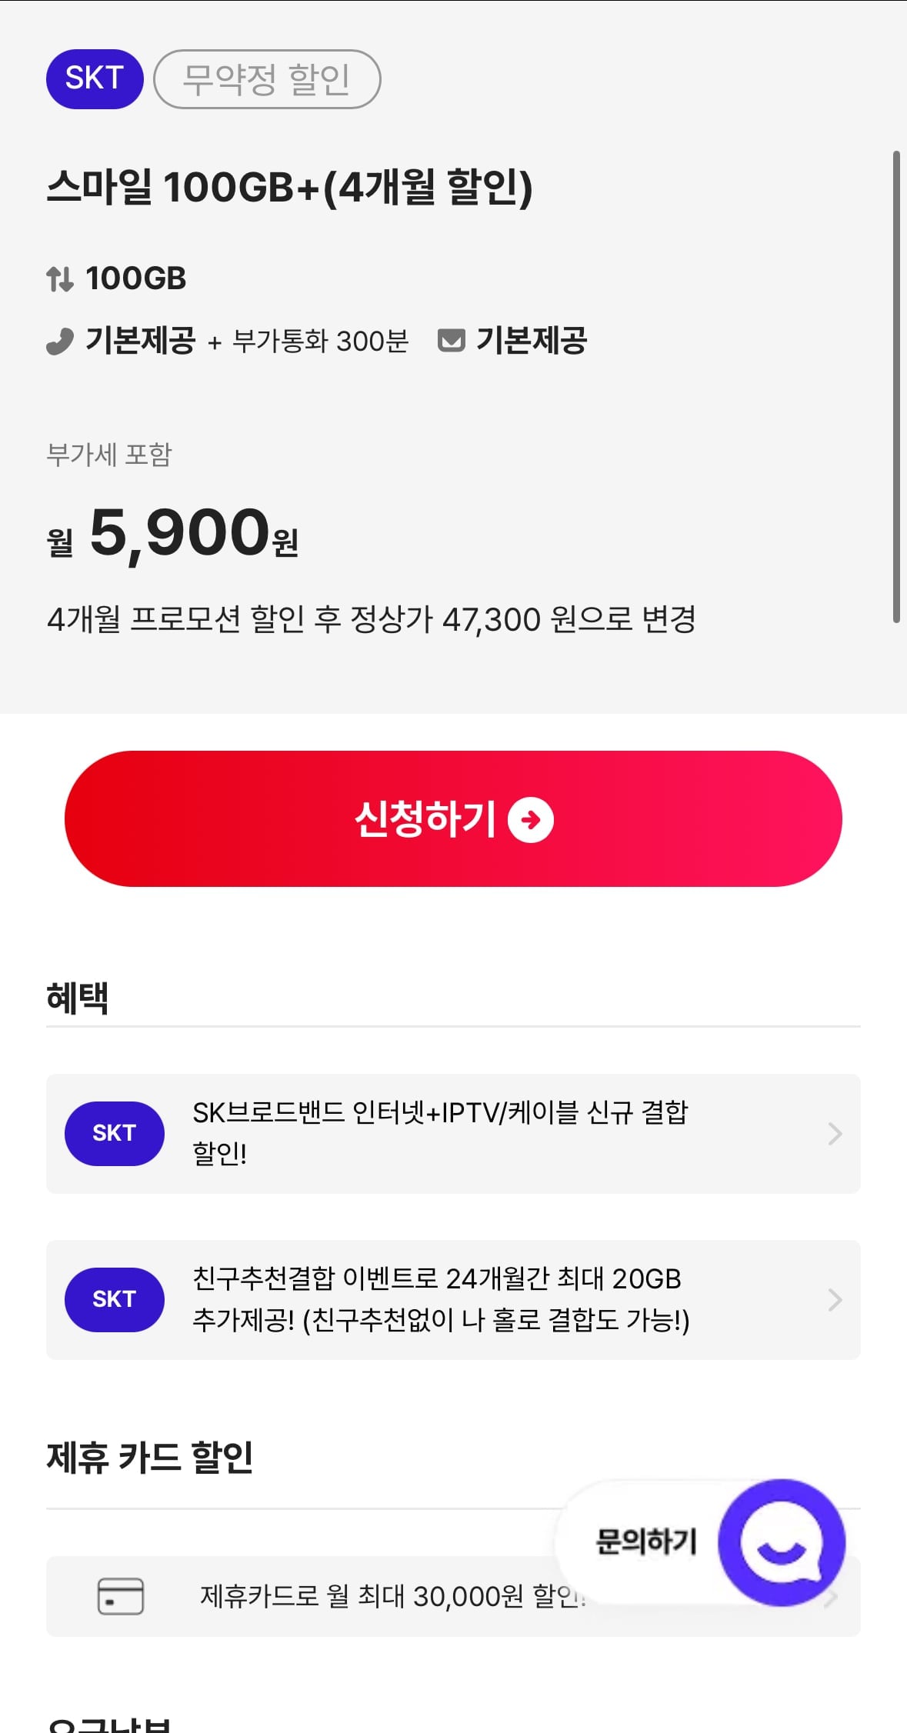This screenshot has width=907, height=1733.
Task: Tap the SKT carrier badge at top
Action: [x=95, y=78]
